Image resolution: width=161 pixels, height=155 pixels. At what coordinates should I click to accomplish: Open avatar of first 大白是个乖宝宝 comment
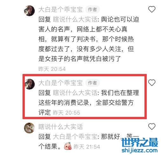click(x=30, y=11)
